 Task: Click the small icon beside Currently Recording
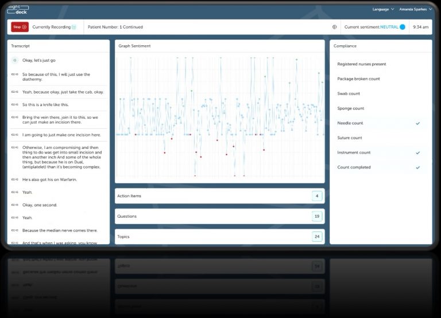point(74,27)
